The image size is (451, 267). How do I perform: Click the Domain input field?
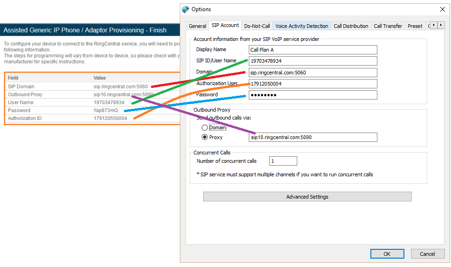point(313,73)
